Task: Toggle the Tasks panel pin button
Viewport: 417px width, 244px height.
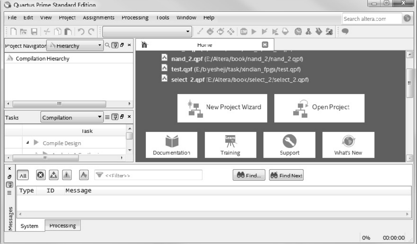Action: point(115,117)
